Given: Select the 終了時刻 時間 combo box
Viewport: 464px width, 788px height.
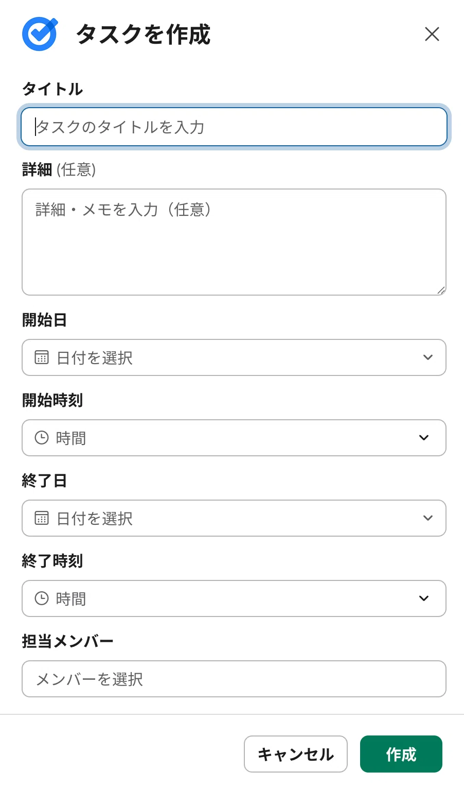Looking at the screenshot, I should (234, 598).
